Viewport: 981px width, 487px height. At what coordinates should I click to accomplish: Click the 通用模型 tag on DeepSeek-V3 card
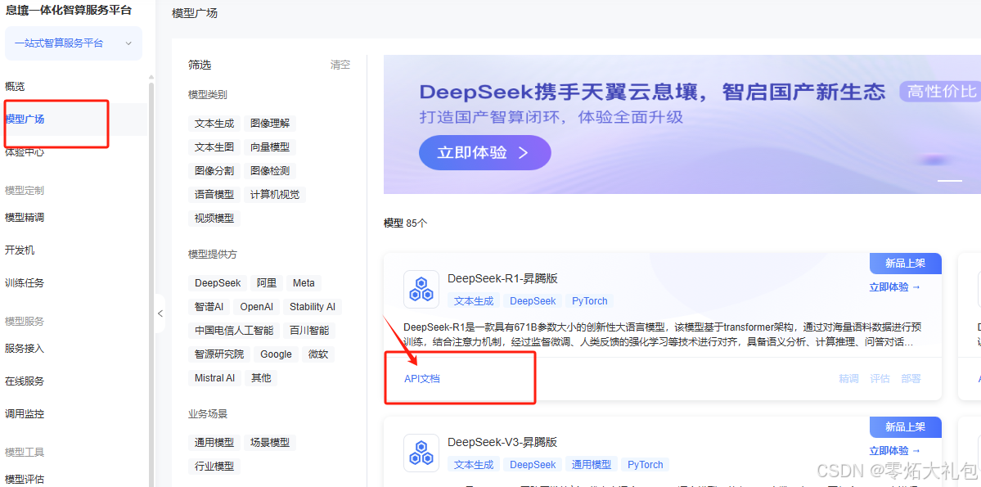pyautogui.click(x=592, y=464)
